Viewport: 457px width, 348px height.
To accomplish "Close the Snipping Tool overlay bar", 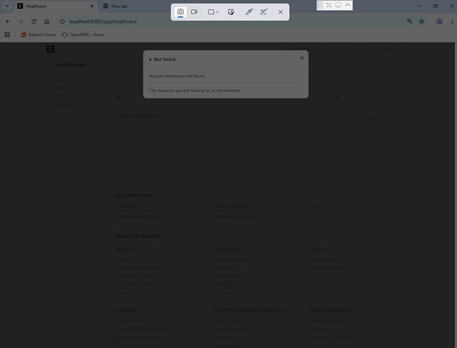I will 280,12.
